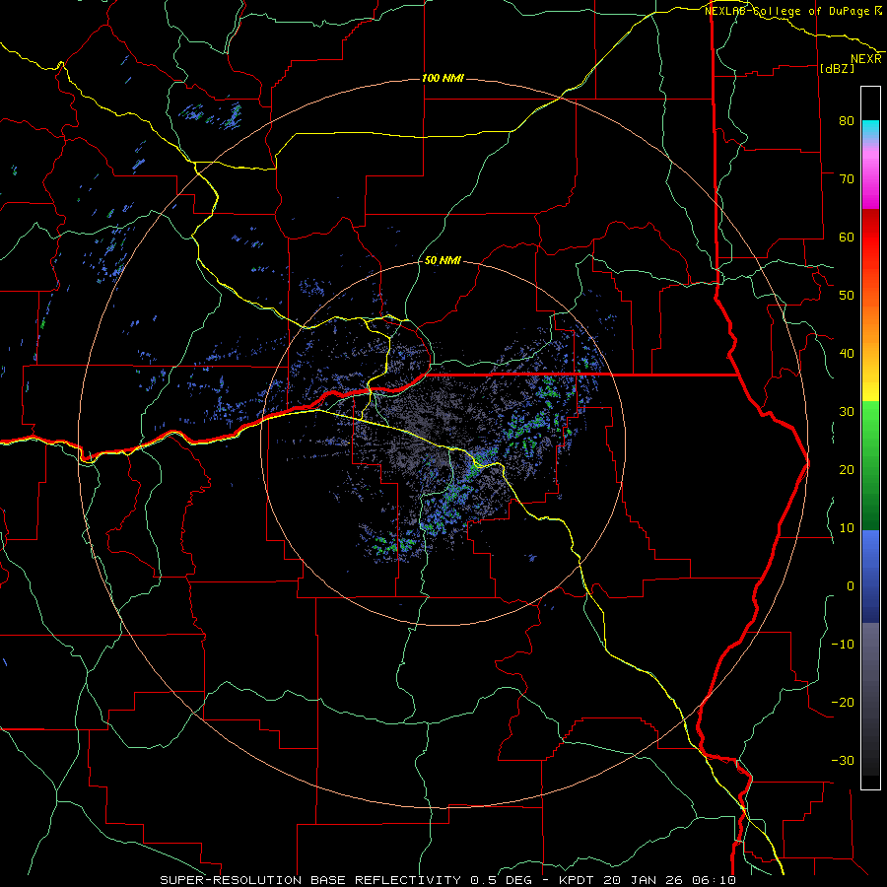Click the 50 NMI range ring label
The width and height of the screenshot is (887, 887).
443,261
